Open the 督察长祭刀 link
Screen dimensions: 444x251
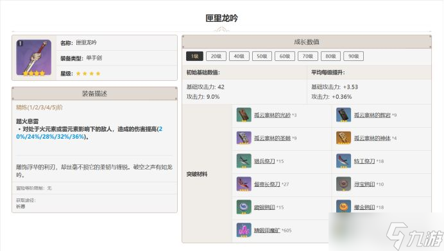tap(267, 184)
